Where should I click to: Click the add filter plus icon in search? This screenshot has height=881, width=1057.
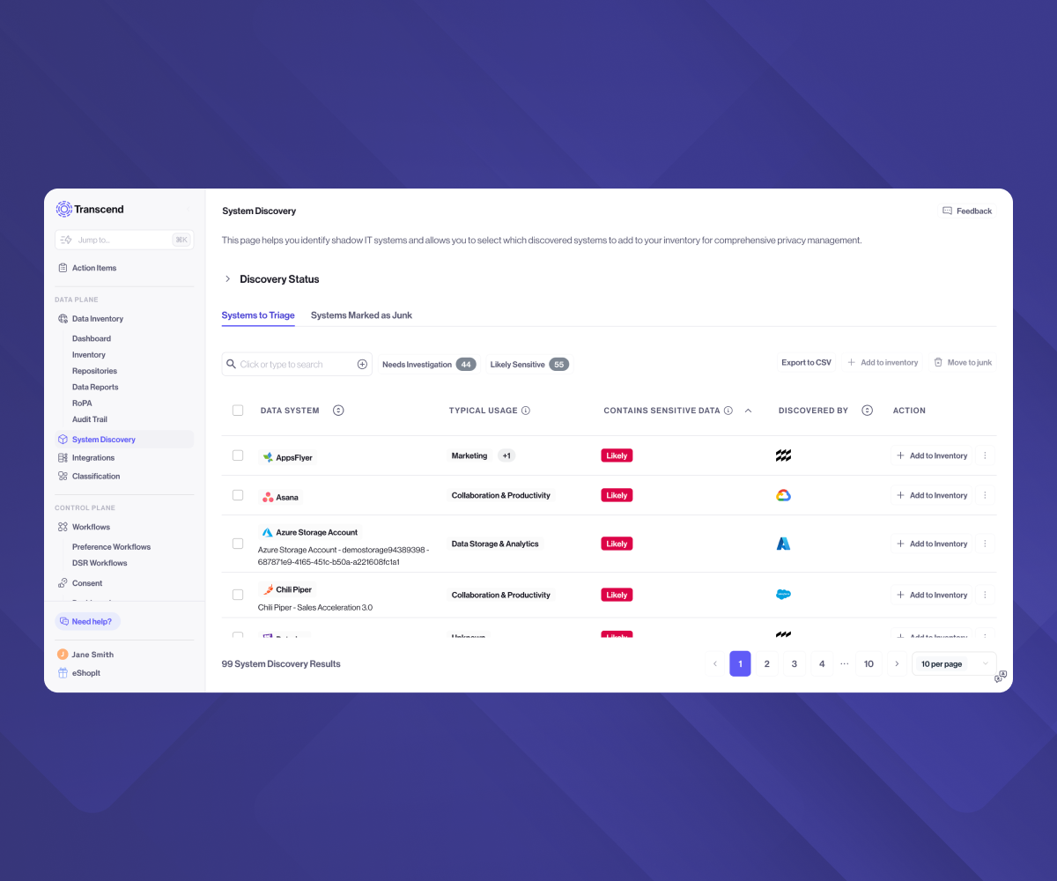[362, 365]
